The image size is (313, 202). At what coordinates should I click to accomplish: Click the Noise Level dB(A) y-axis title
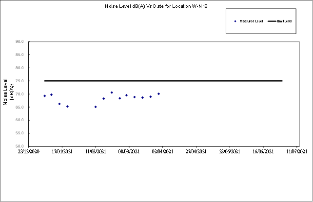coord(8,92)
